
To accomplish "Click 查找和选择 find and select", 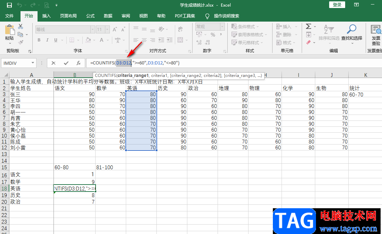I will 352,34.
